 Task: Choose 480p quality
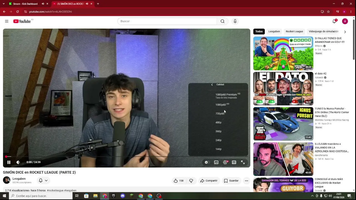pyautogui.click(x=218, y=122)
